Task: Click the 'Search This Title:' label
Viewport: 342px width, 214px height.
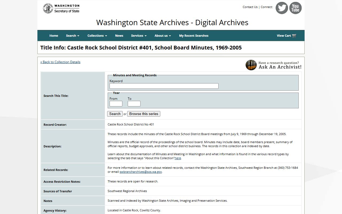Action: tap(56, 96)
